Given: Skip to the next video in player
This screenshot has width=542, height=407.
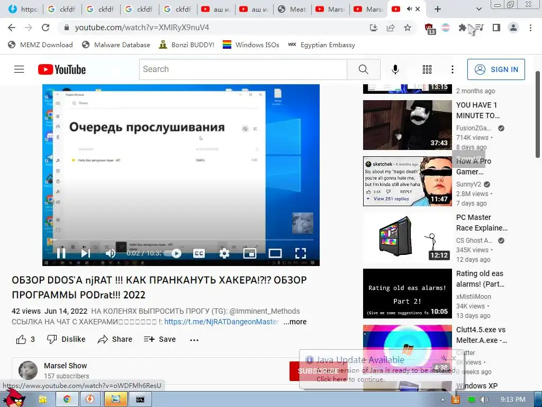Looking at the screenshot, I should (85, 253).
